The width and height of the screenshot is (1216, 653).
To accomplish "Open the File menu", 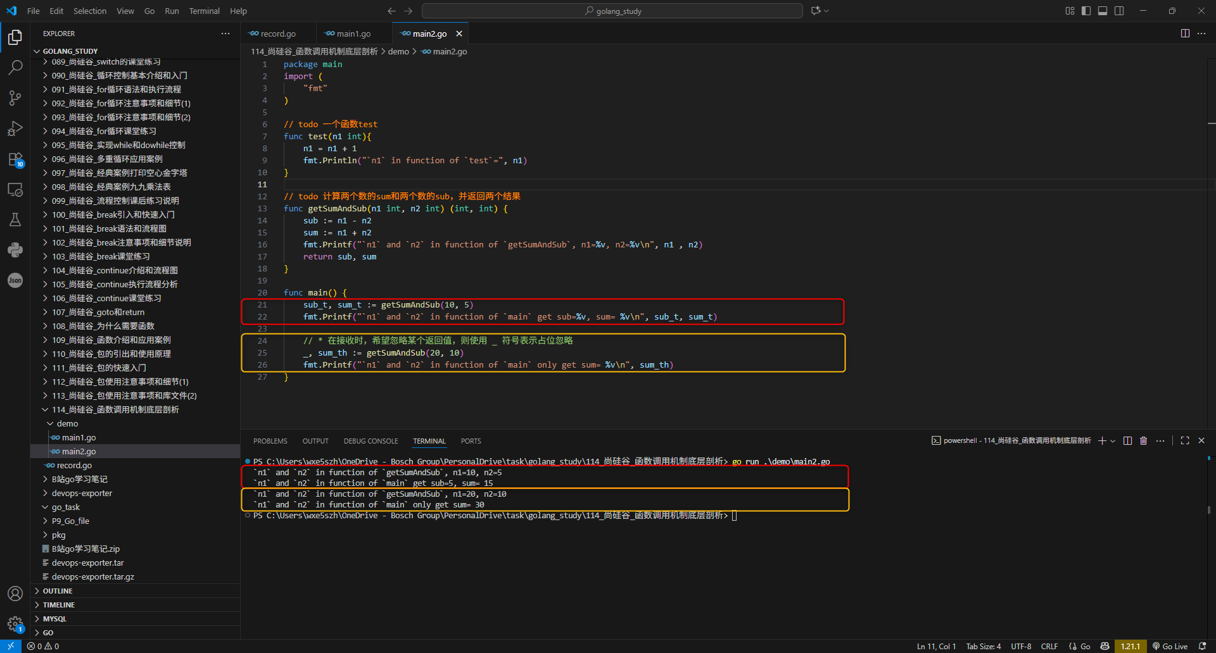I will pyautogui.click(x=34, y=11).
